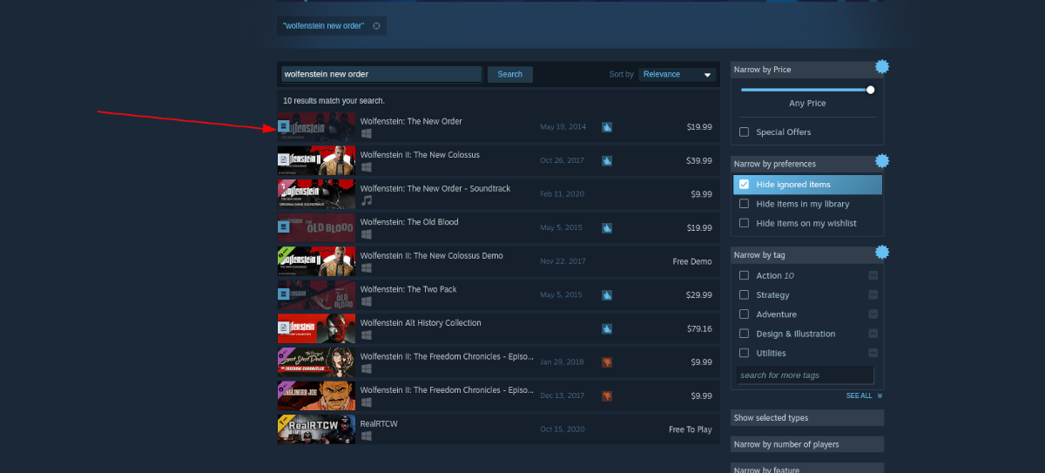Open Wolfenstein Alt History Collection result

(x=498, y=329)
